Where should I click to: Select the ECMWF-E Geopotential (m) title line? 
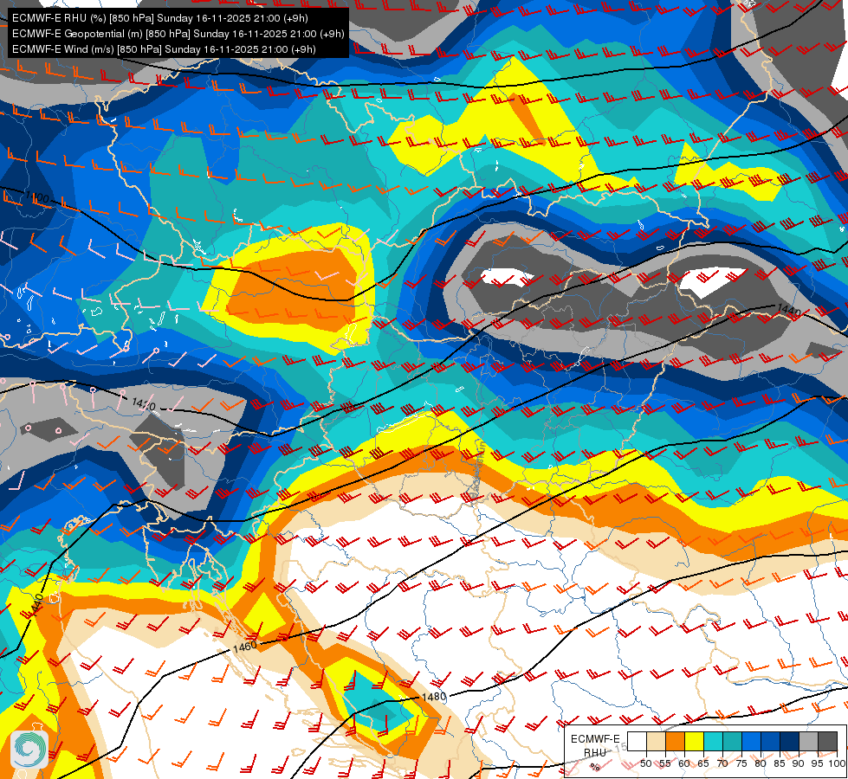point(178,34)
